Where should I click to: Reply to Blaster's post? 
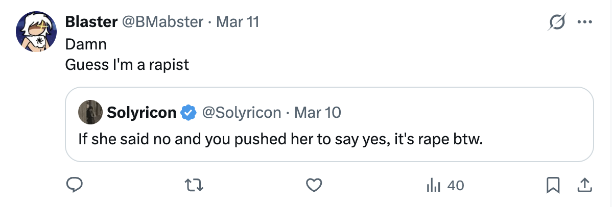[x=75, y=186]
